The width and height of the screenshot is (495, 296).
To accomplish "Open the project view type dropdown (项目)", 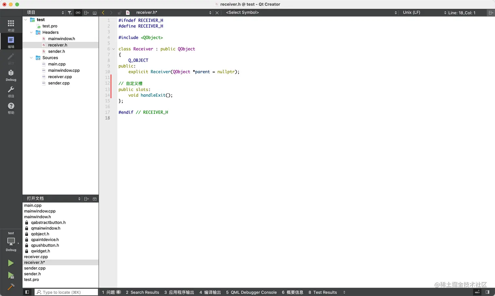I will [x=45, y=12].
